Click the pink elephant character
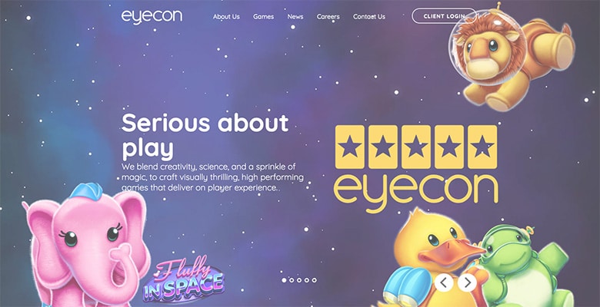Image resolution: width=600 pixels, height=307 pixels. point(86,246)
